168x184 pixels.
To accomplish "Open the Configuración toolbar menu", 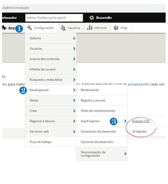I will (42, 28).
